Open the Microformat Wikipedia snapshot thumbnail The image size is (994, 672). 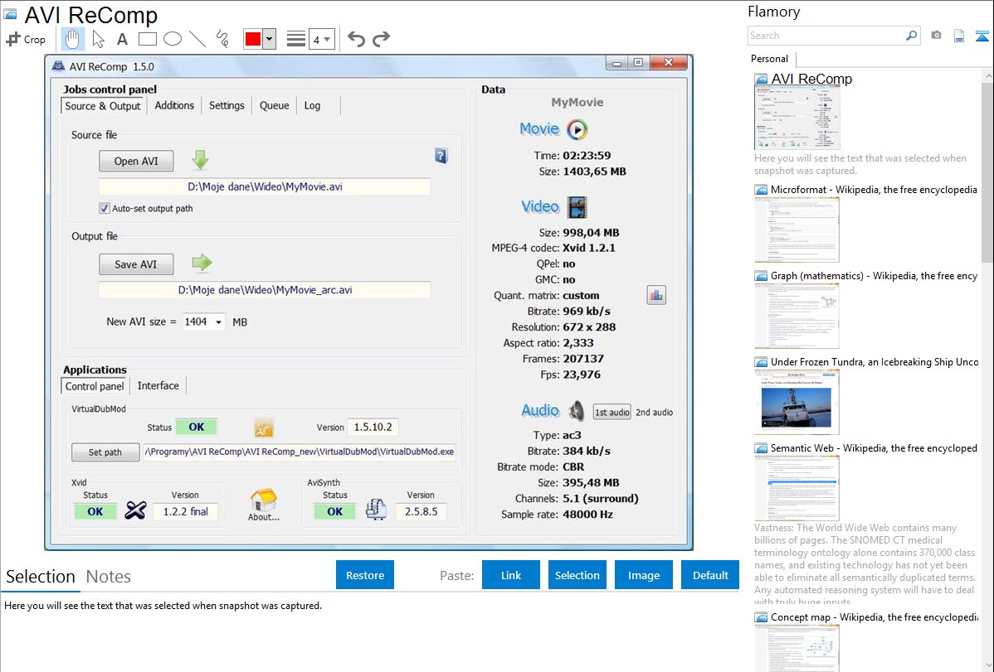pos(797,230)
